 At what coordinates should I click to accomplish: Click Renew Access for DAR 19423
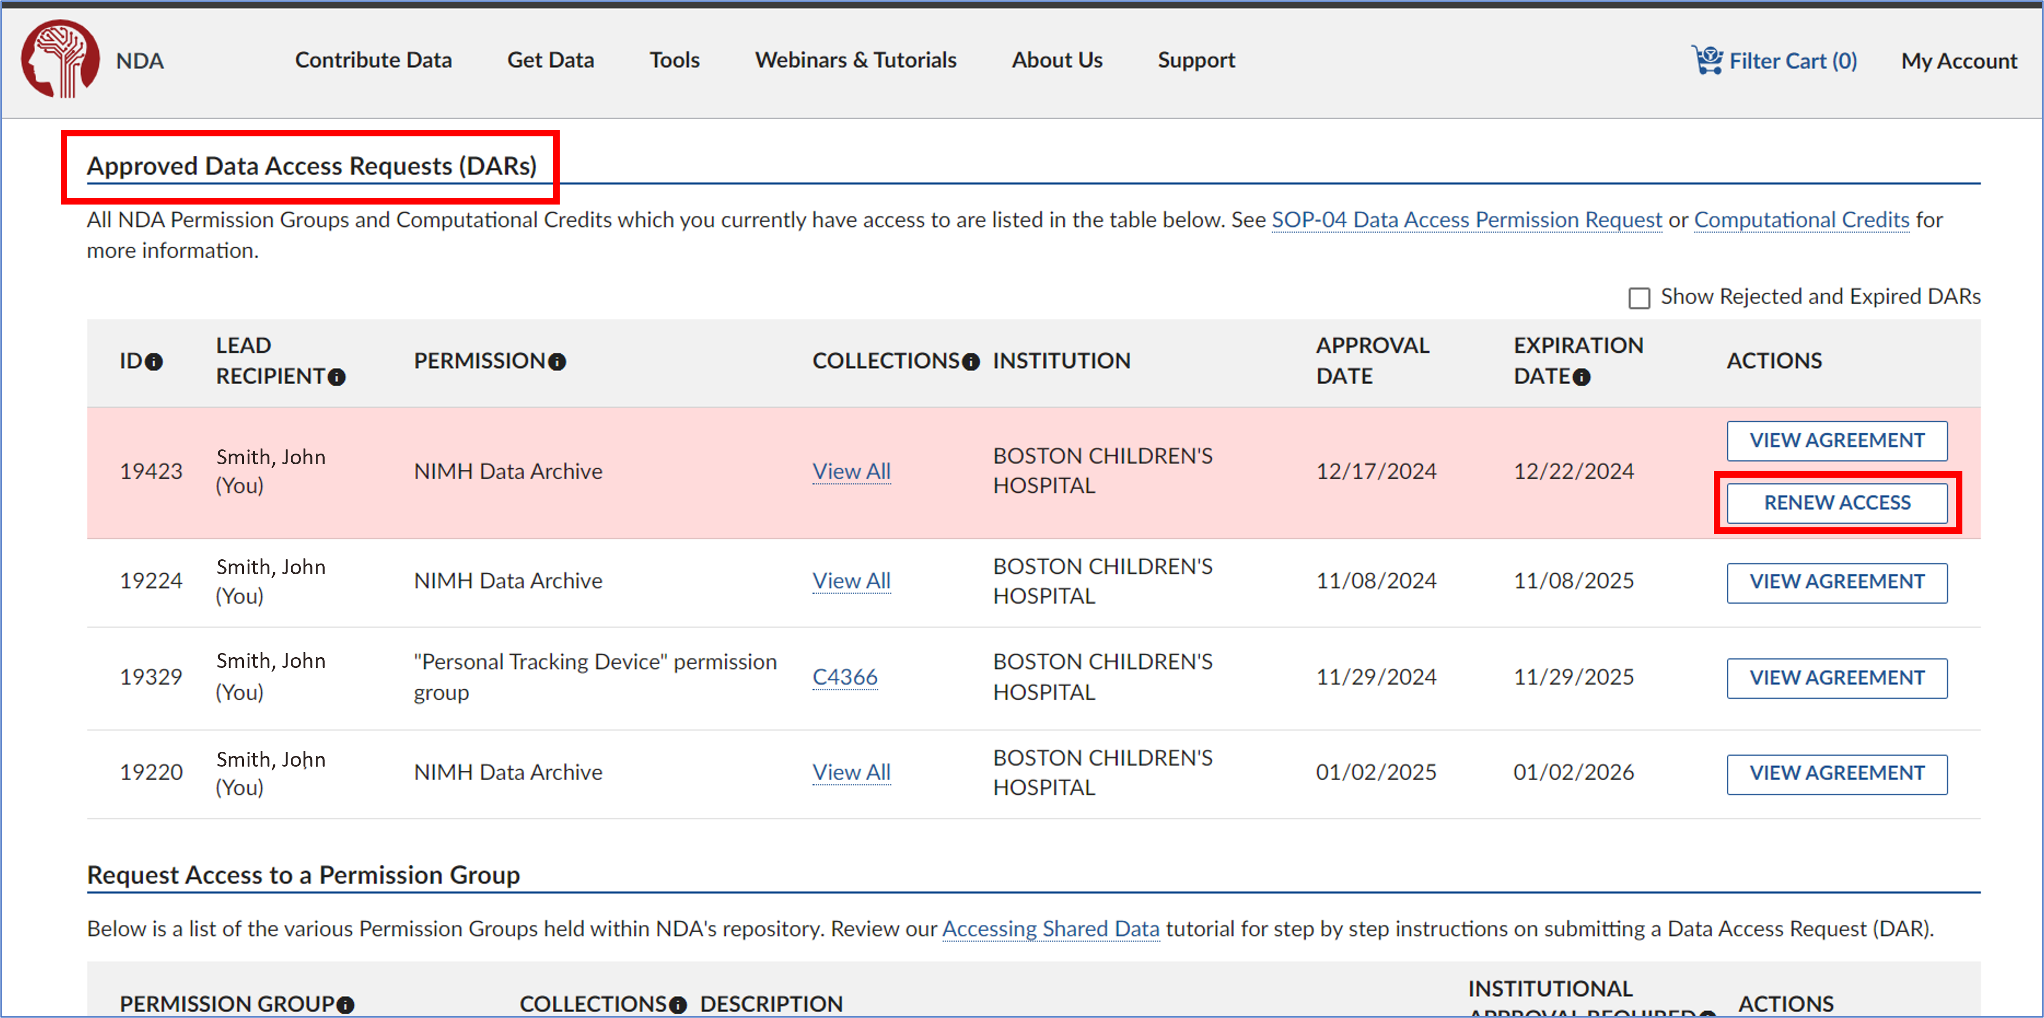click(x=1836, y=502)
